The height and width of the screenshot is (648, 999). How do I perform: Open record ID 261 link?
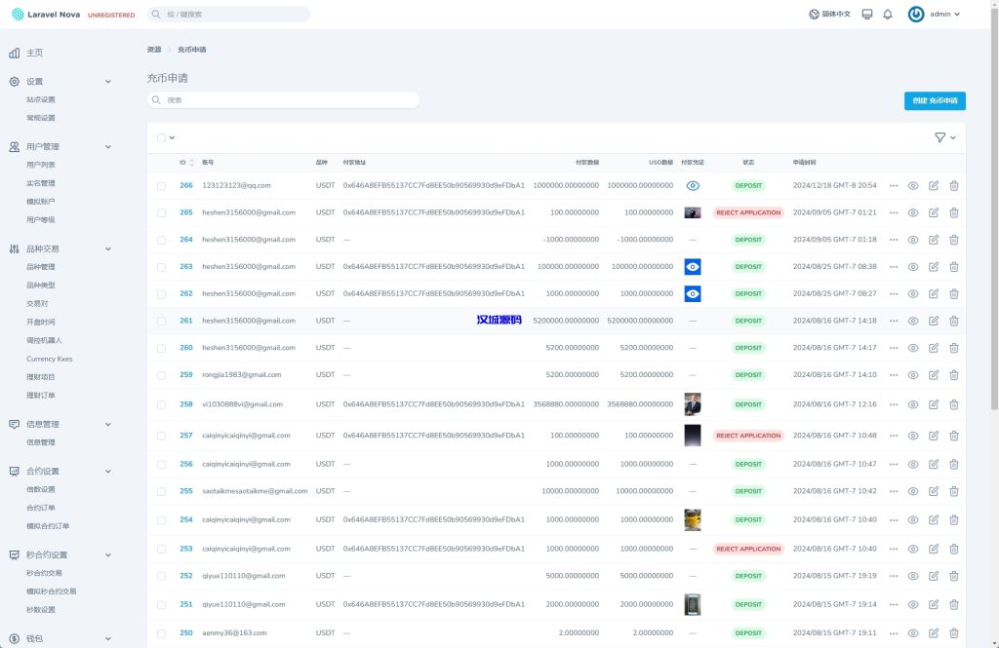click(x=185, y=321)
